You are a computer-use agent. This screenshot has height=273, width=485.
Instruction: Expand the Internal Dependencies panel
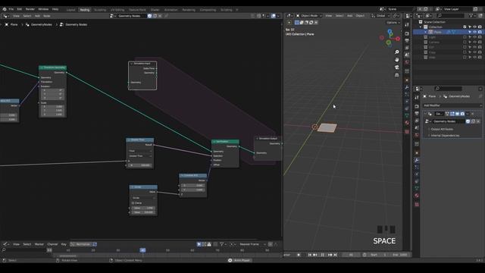pyautogui.click(x=445, y=136)
